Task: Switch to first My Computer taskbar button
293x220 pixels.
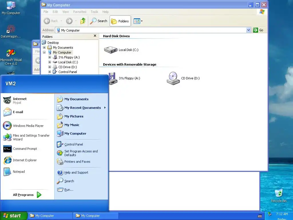Action: click(x=50, y=216)
